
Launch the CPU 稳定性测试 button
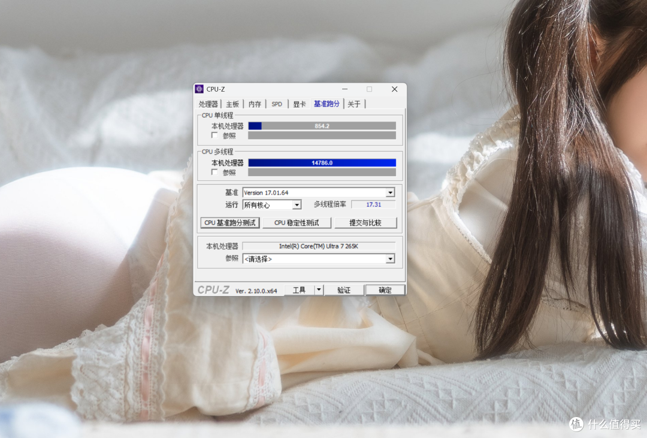[x=297, y=223]
